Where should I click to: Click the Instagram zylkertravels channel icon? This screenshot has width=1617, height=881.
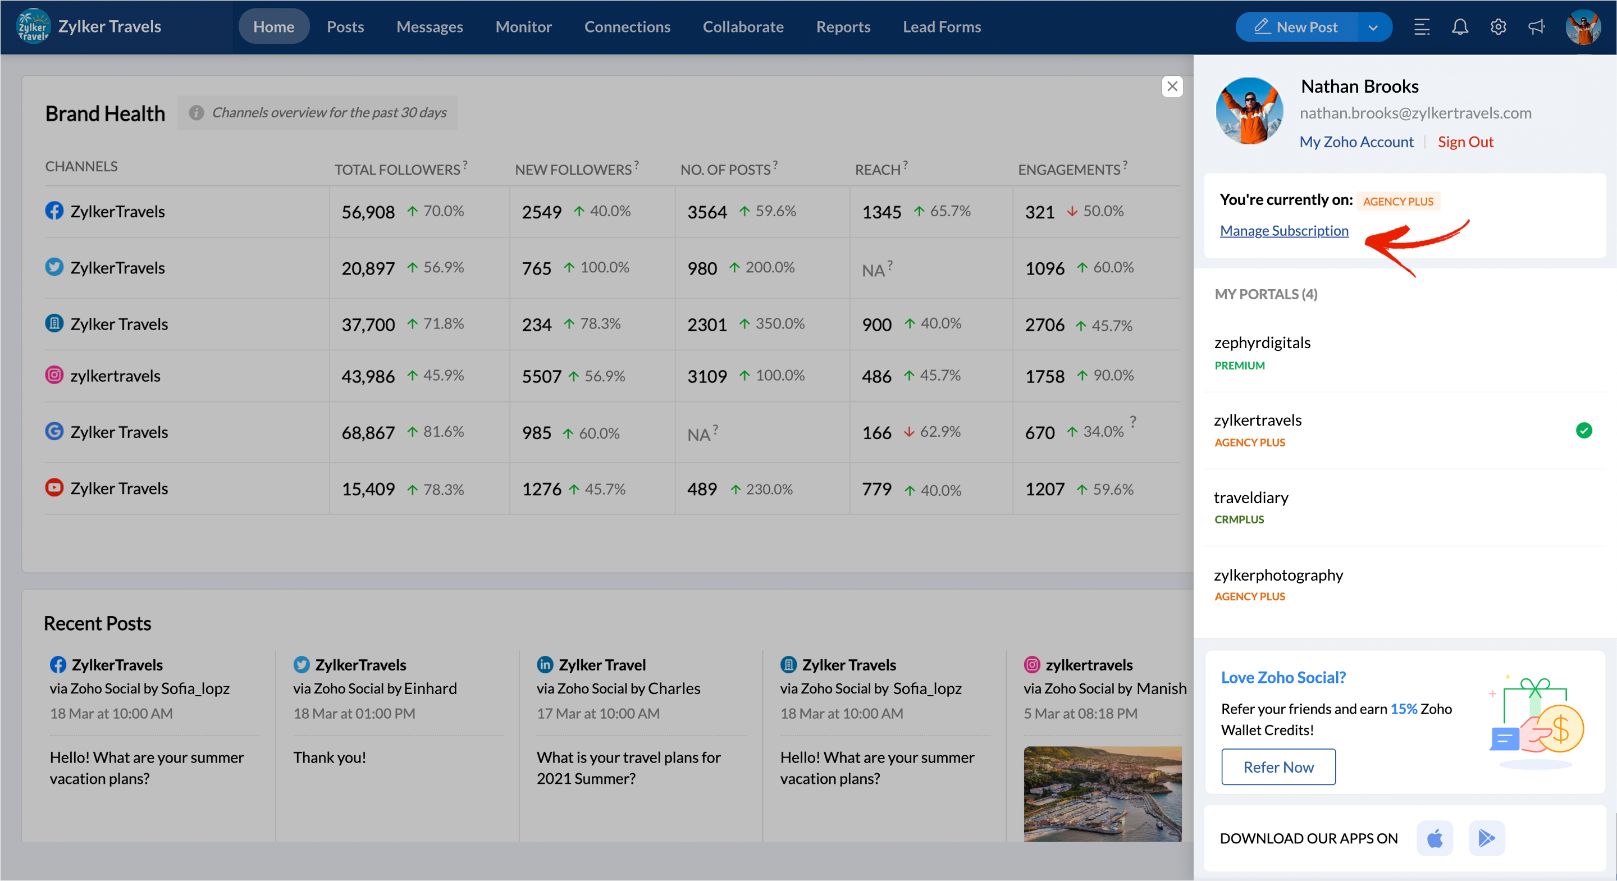tap(54, 375)
